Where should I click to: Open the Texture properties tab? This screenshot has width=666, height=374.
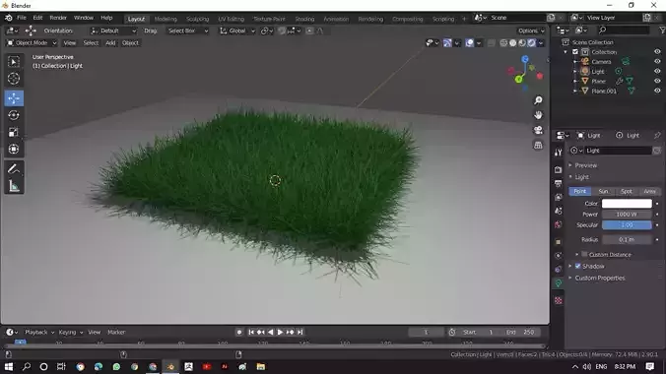tap(558, 300)
